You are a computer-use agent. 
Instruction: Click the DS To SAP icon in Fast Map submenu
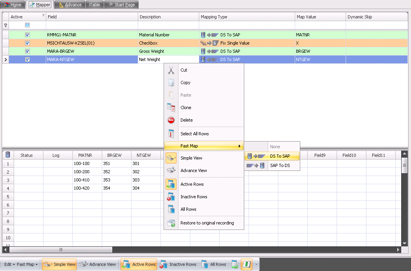point(256,156)
